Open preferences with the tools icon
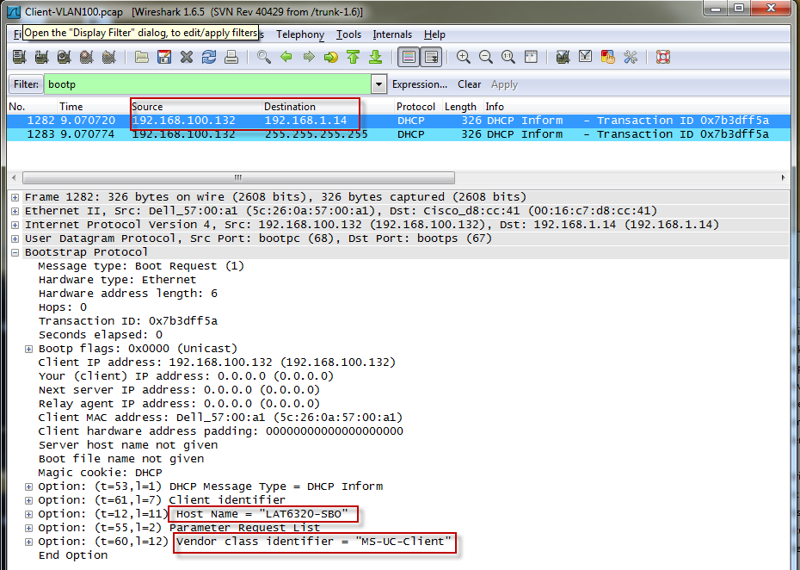The height and width of the screenshot is (570, 800). click(x=630, y=57)
